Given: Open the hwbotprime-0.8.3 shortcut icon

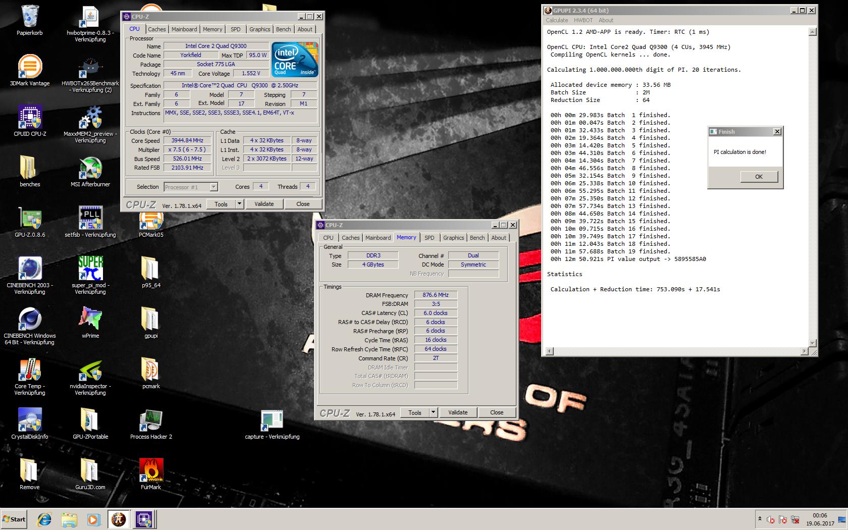Looking at the screenshot, I should pos(90,24).
